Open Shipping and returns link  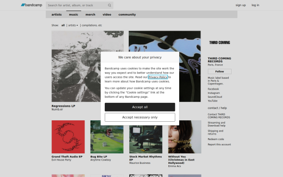(x=216, y=132)
